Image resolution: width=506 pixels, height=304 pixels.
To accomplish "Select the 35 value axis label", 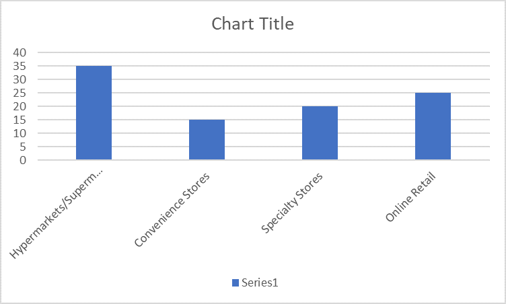I will pos(20,66).
